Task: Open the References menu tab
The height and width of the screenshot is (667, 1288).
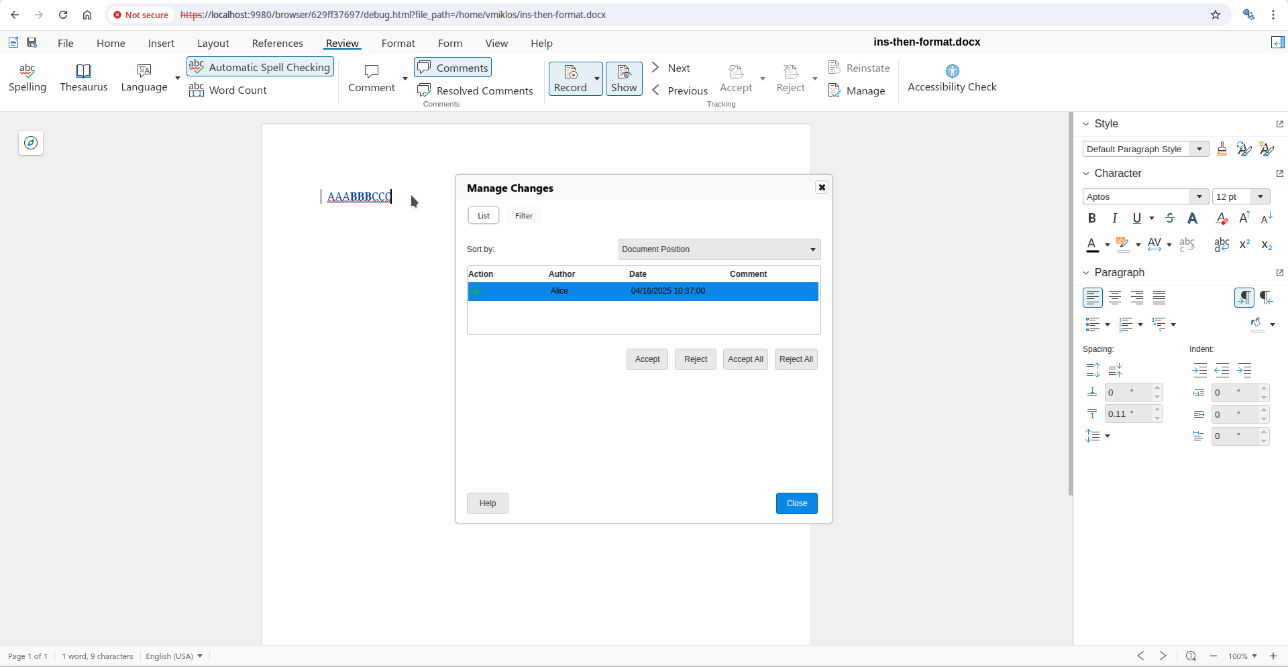Action: [277, 43]
